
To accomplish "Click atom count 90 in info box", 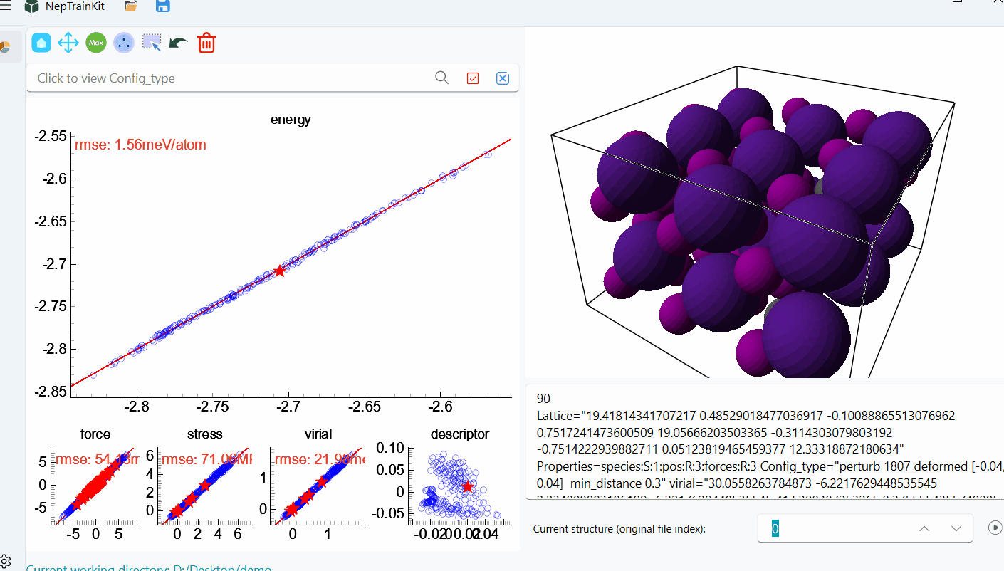I will (x=543, y=399).
